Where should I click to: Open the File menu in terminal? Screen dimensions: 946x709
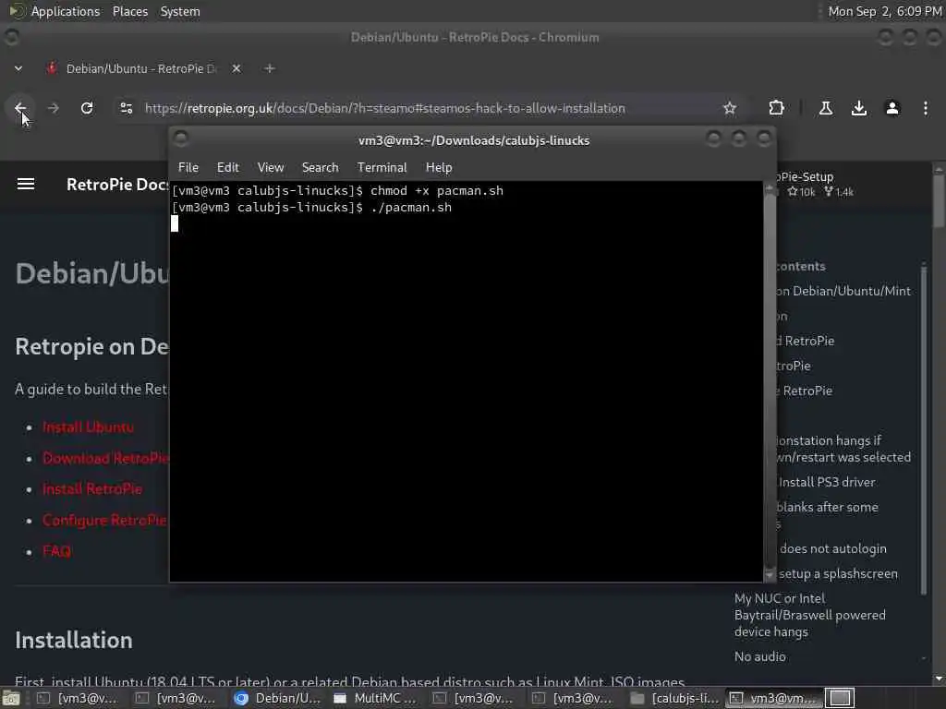tap(188, 168)
